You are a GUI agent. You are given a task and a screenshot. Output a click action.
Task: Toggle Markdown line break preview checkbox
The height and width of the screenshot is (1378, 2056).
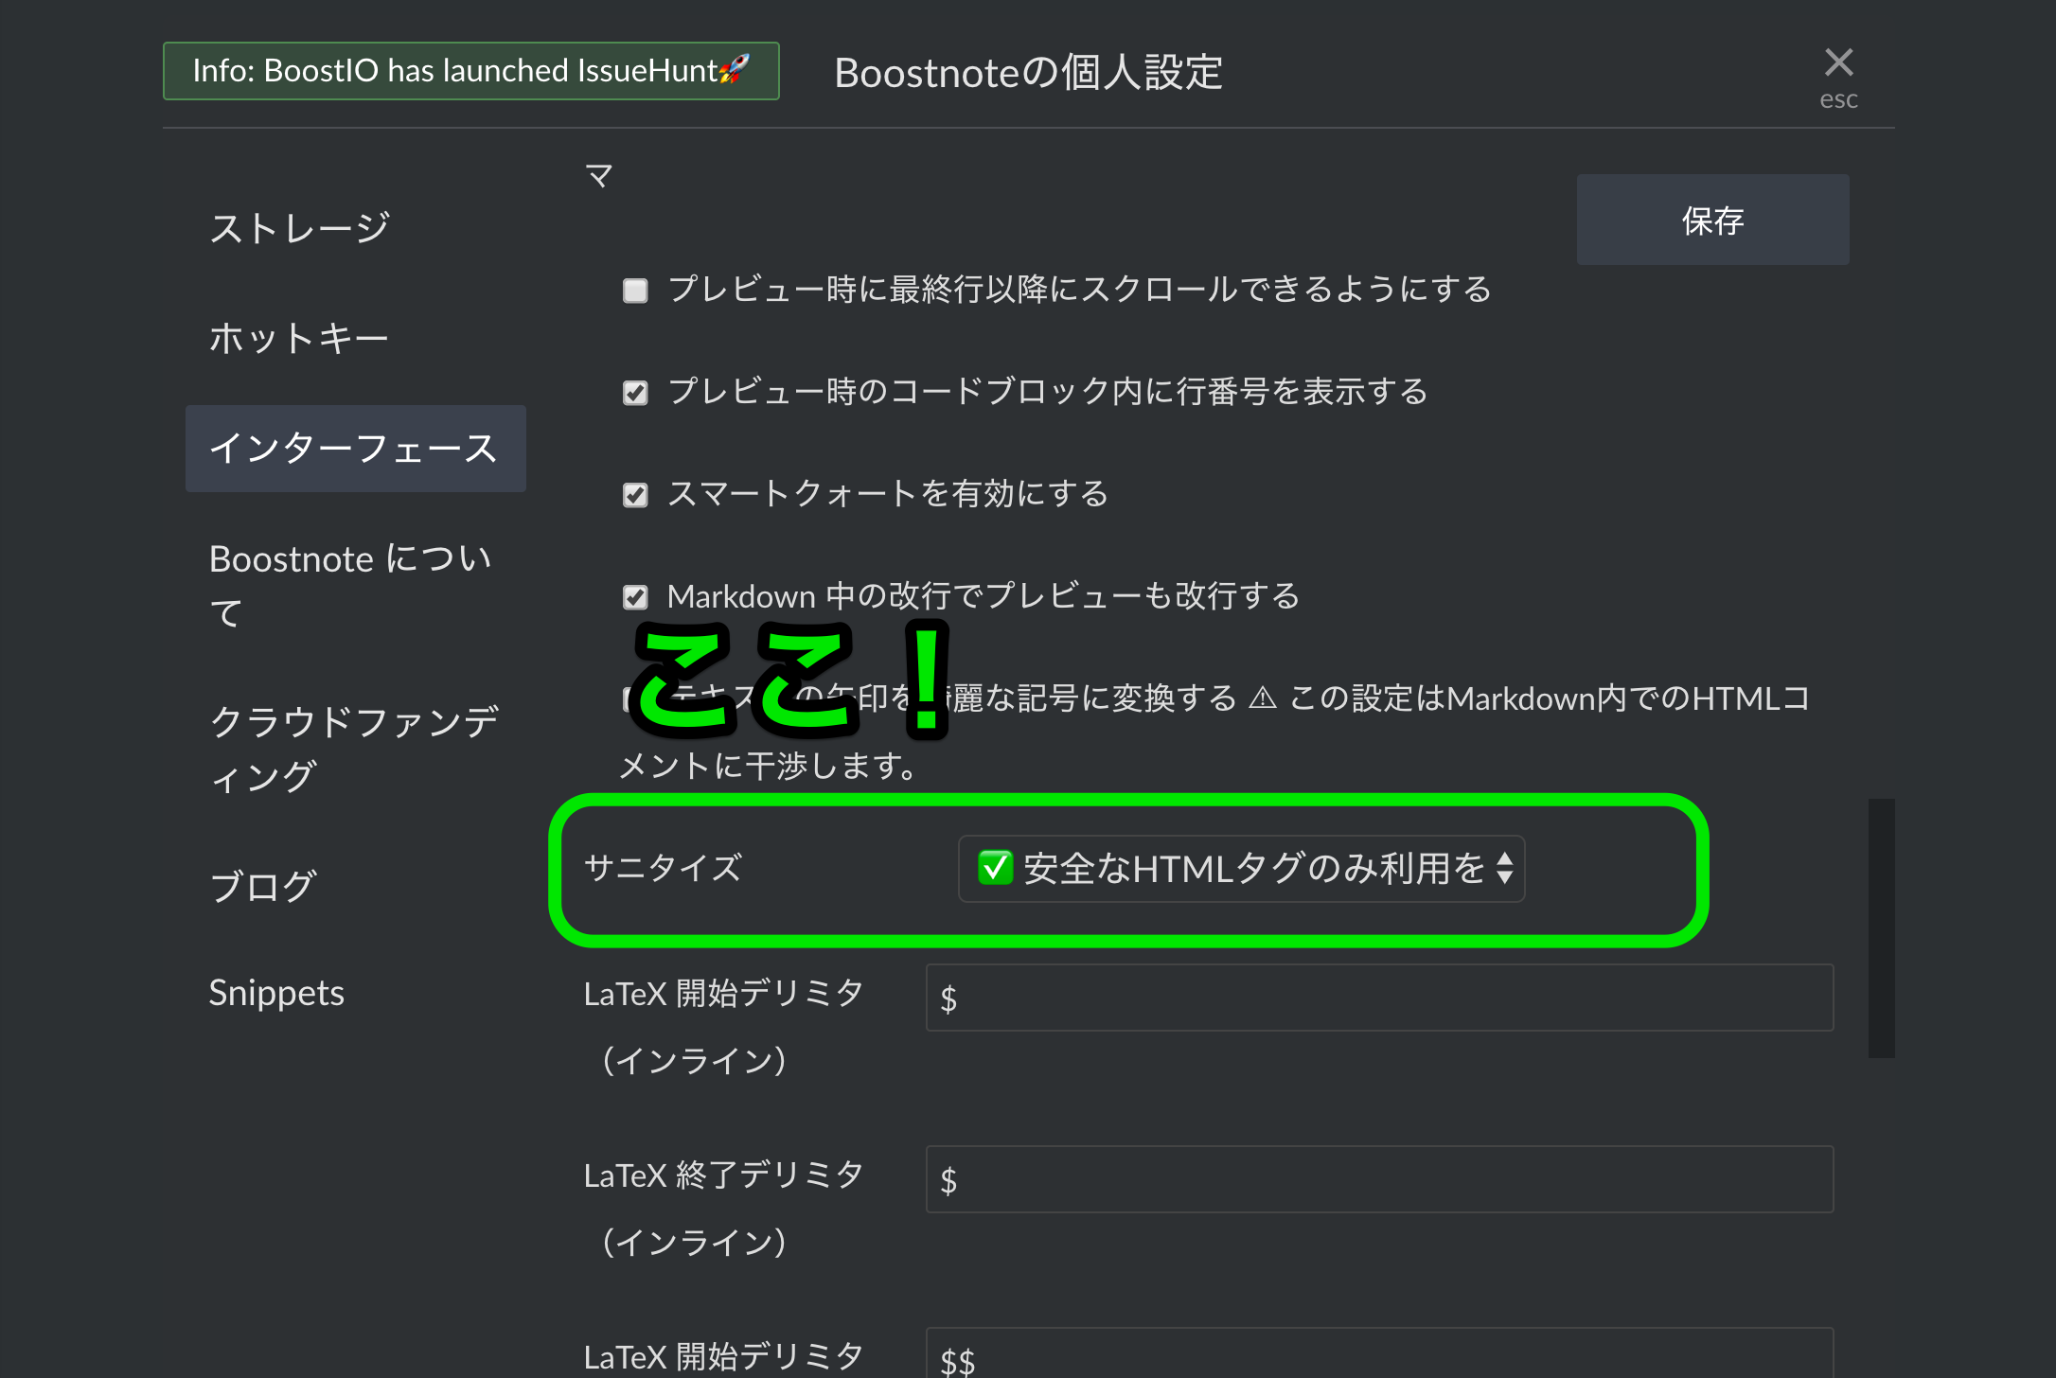(x=635, y=596)
